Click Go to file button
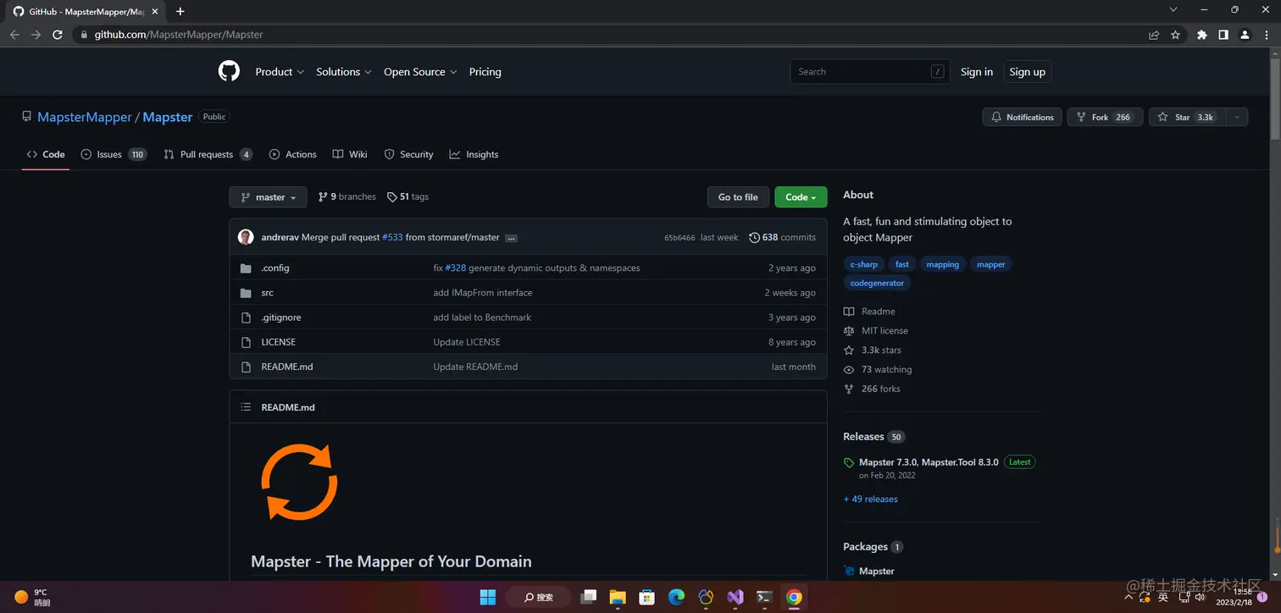This screenshot has height=613, width=1281. [x=738, y=197]
